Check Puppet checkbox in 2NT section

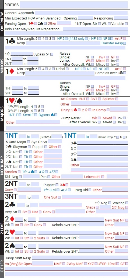tap(57, 185)
